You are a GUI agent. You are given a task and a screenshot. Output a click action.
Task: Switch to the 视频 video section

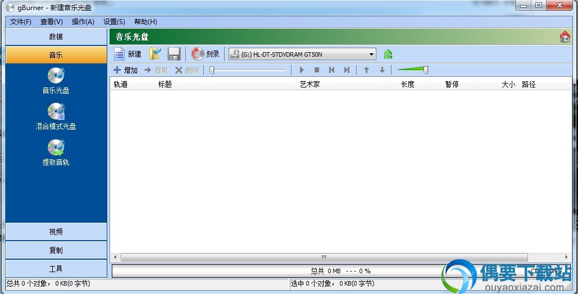tap(56, 232)
